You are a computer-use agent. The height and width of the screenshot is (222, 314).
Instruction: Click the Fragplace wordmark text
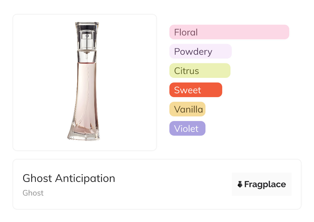point(265,184)
